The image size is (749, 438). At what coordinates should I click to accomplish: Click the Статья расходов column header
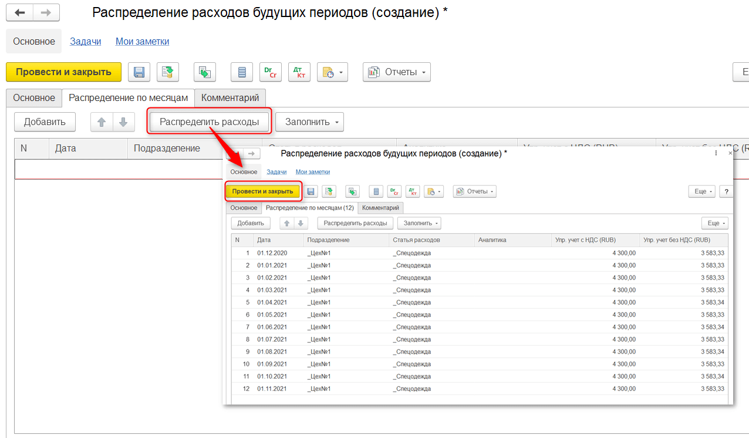(x=431, y=240)
